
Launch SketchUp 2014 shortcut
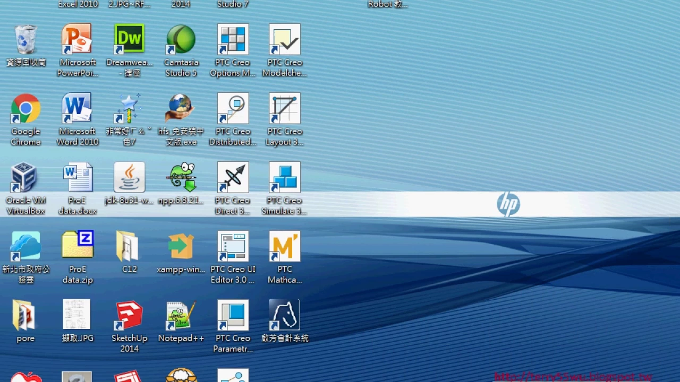(x=130, y=315)
